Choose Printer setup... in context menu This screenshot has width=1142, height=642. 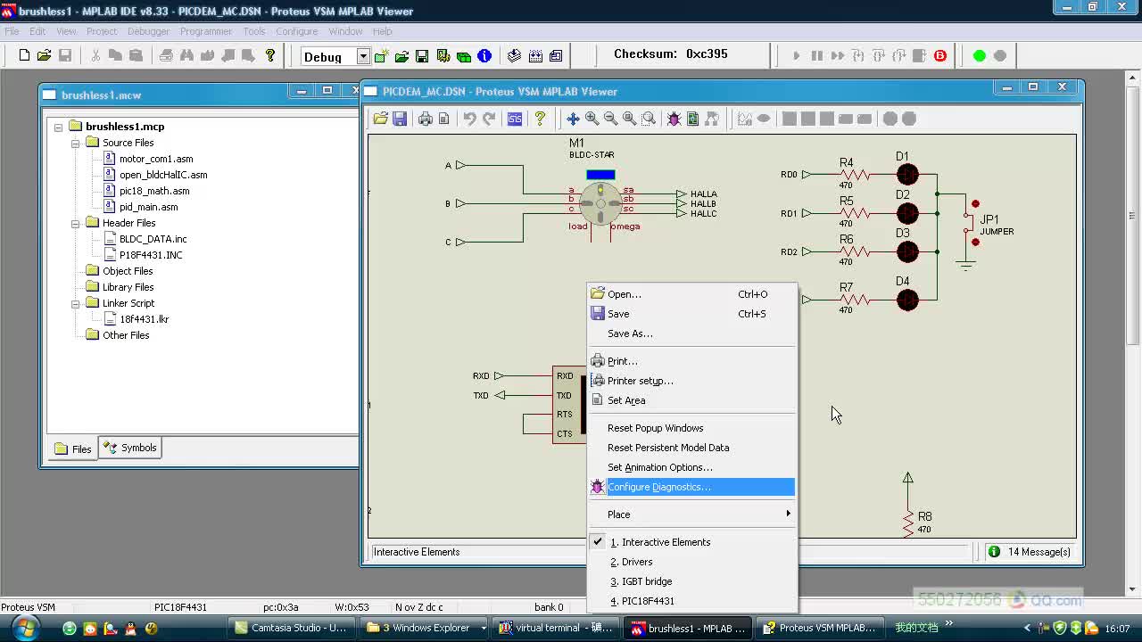point(691,381)
